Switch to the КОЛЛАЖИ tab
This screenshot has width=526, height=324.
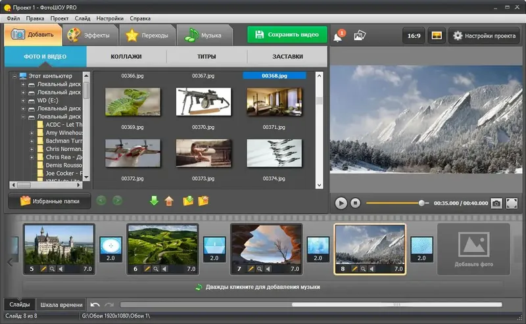click(x=126, y=57)
